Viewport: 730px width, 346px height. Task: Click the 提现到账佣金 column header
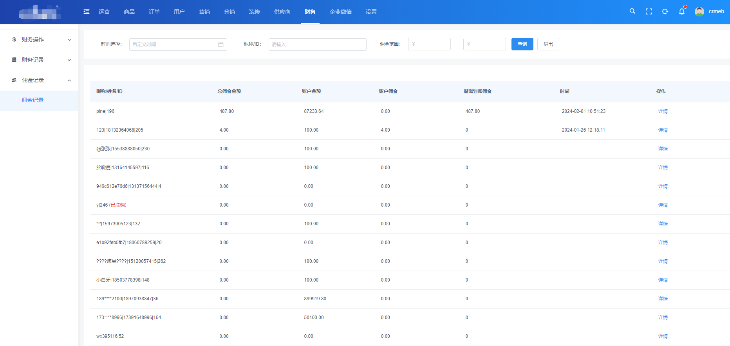(x=477, y=91)
